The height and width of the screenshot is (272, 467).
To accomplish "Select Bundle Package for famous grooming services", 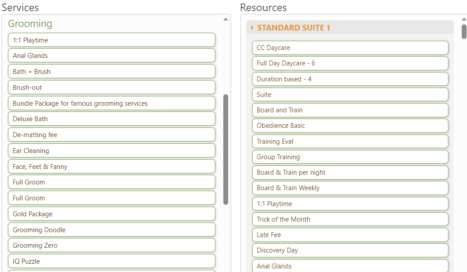I will click(x=112, y=103).
